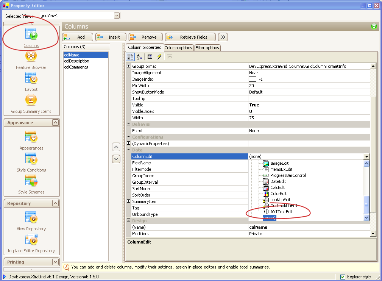This screenshot has width=382, height=281.
Task: Select AYTTextEdit in the editor list
Action: [x=281, y=212]
